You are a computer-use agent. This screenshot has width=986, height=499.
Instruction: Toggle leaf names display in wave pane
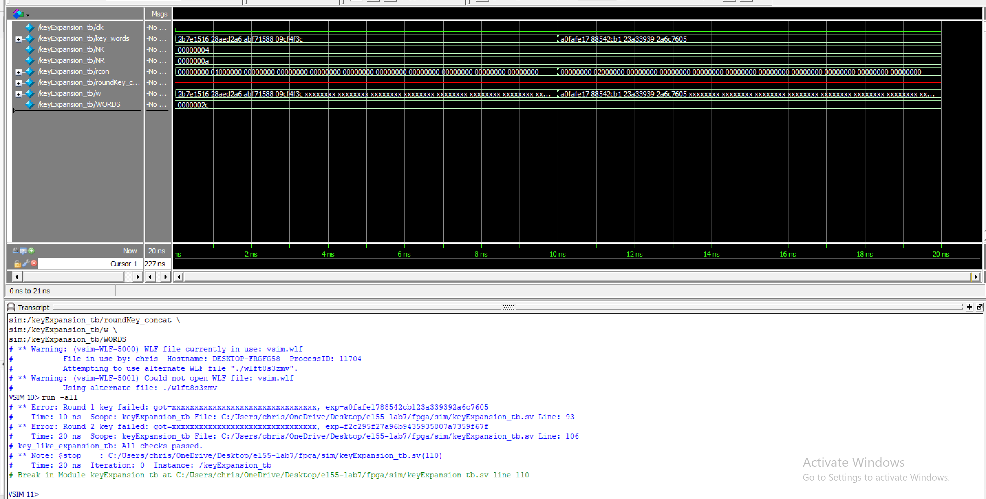click(x=15, y=251)
